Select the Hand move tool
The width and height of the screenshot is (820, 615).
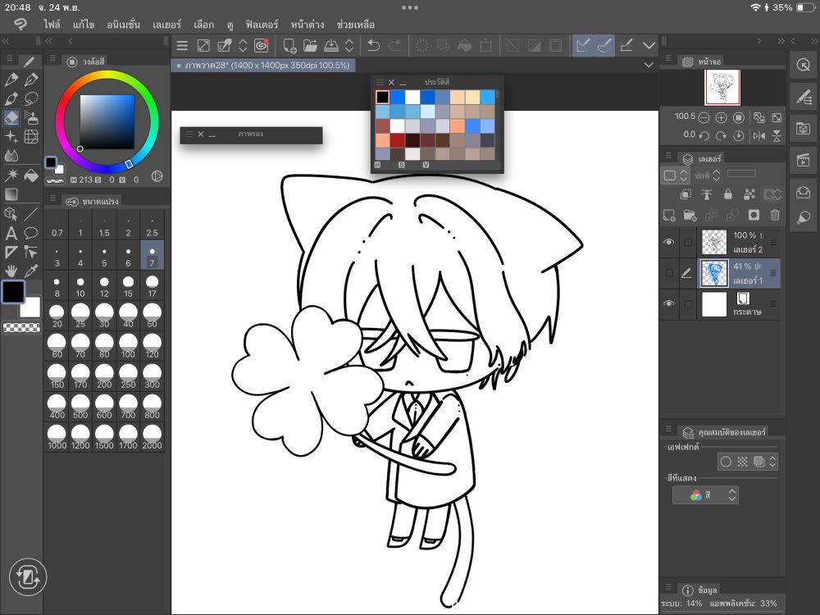point(11,271)
